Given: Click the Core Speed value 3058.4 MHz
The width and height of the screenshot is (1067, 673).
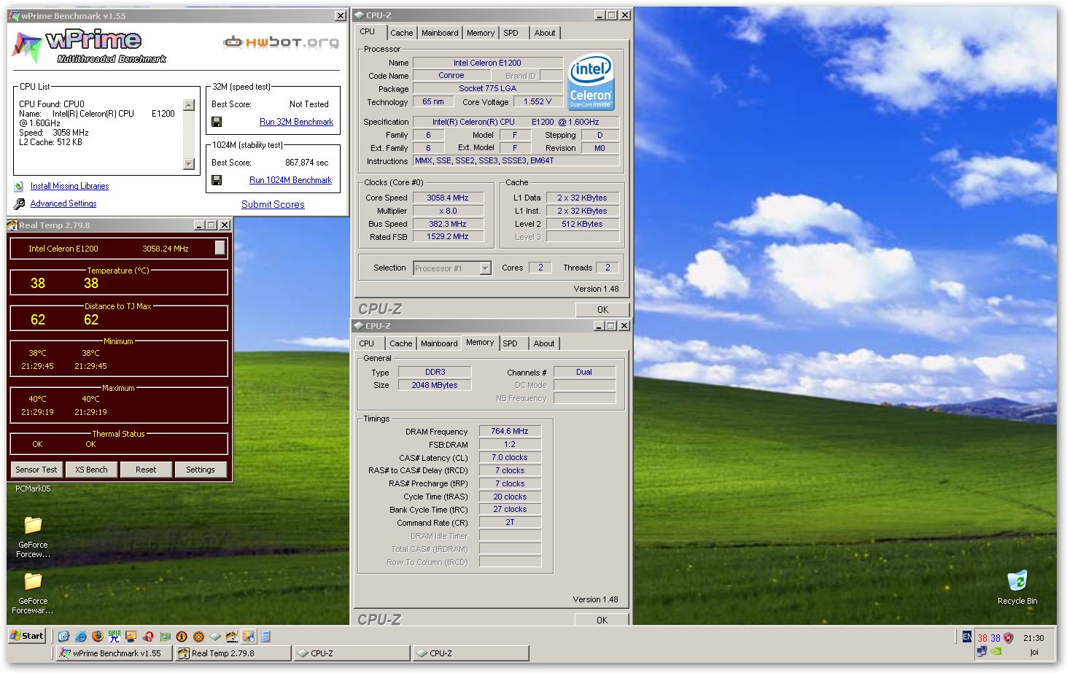Looking at the screenshot, I should tap(448, 198).
